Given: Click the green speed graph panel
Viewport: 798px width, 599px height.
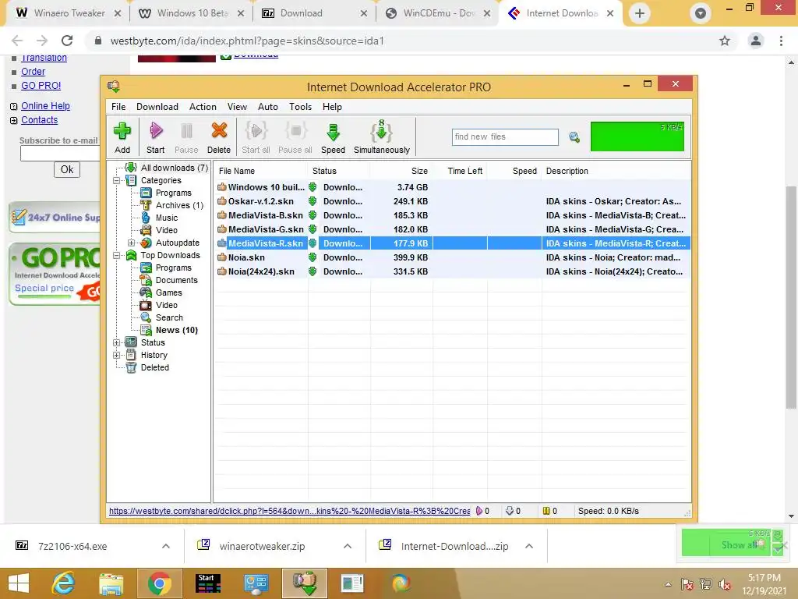Looking at the screenshot, I should tap(637, 136).
